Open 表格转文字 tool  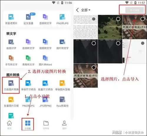[28, 61]
